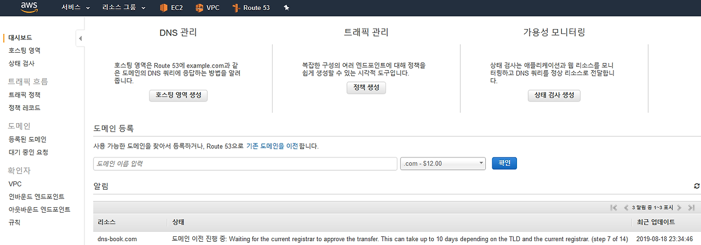The image size is (701, 245).
Task: Click the pin icon in header
Action: click(x=286, y=8)
